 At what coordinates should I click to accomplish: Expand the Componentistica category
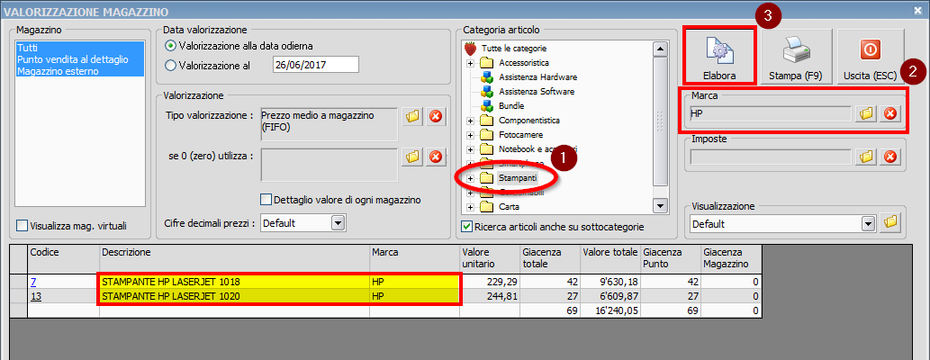470,121
